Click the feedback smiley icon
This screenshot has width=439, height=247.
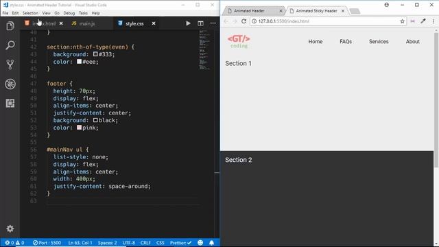pyautogui.click(x=200, y=243)
